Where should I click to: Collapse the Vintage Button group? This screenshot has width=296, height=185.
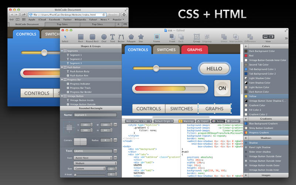click(x=62, y=96)
